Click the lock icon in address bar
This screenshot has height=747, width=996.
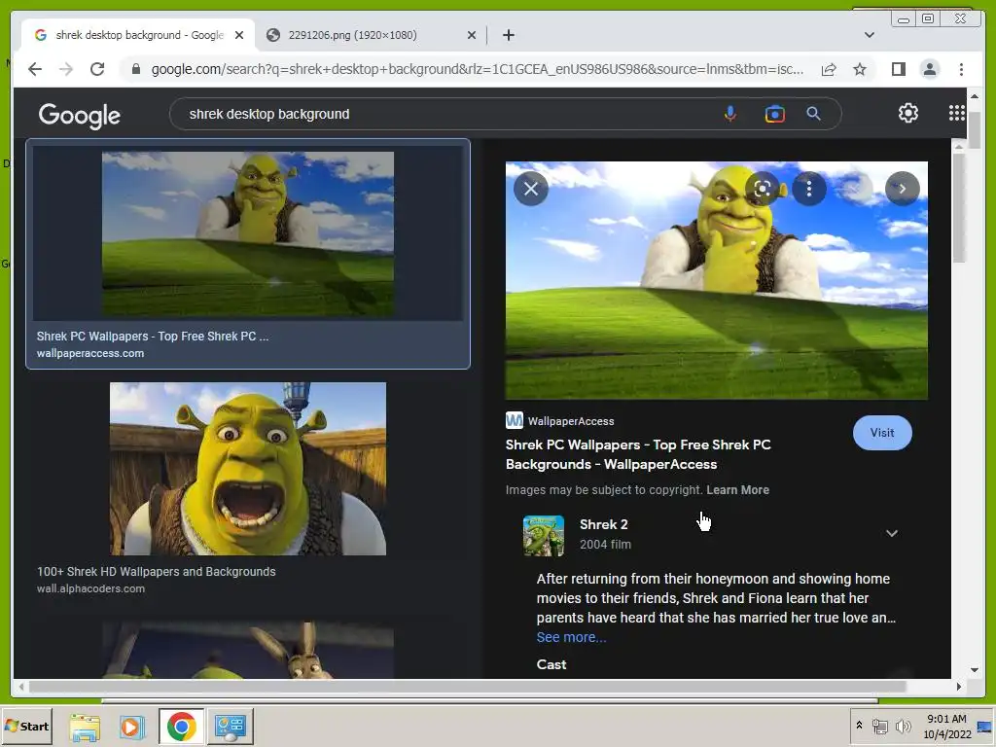click(135, 69)
